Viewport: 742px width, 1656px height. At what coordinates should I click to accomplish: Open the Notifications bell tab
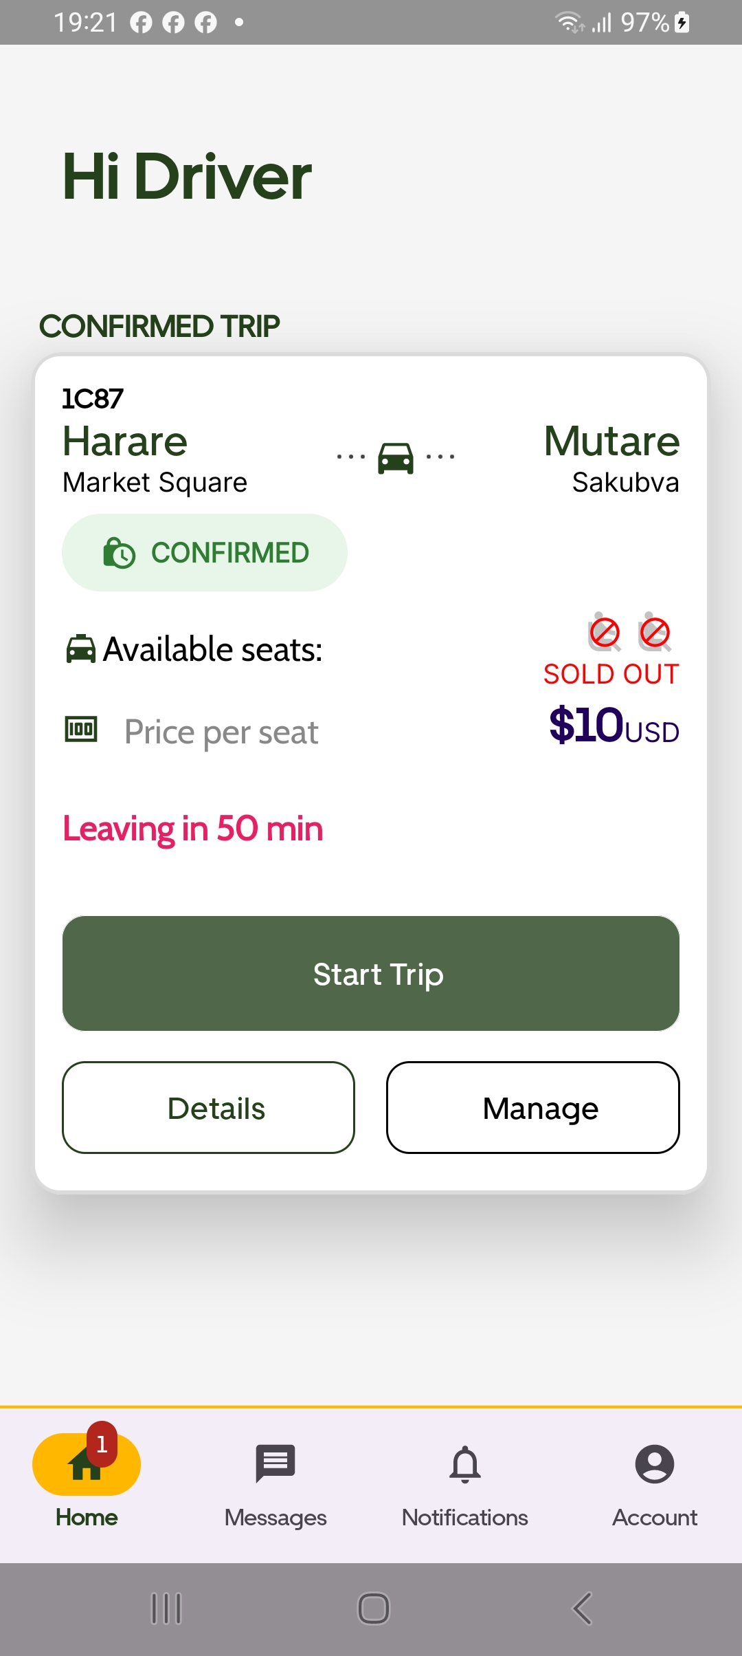coord(465,1465)
